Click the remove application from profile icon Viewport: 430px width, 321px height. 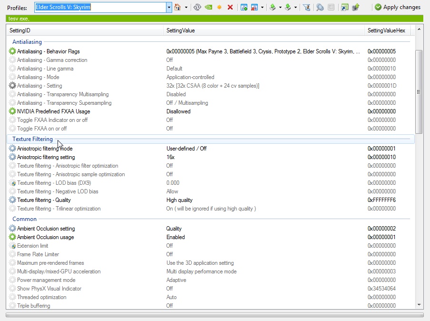pos(254,8)
